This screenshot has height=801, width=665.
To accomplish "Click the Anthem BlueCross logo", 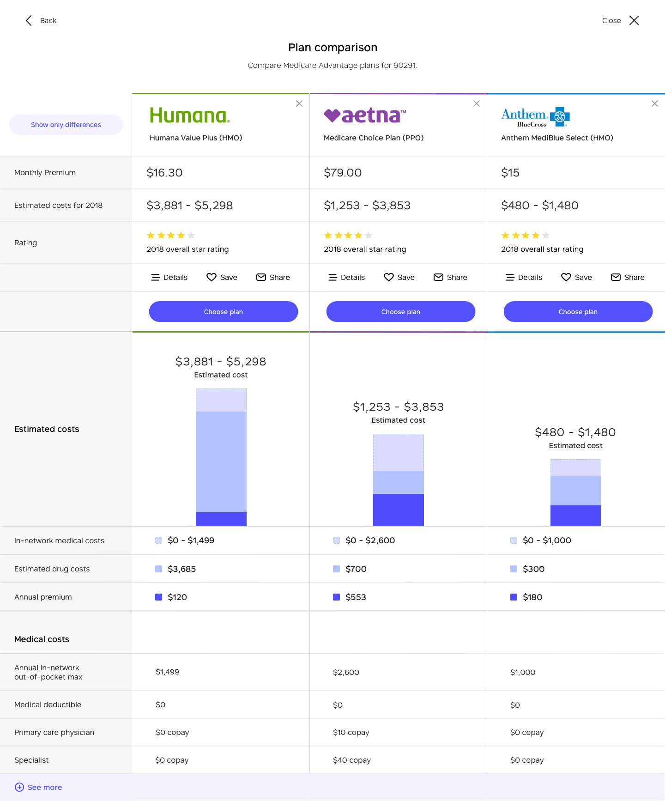I will pos(536,117).
